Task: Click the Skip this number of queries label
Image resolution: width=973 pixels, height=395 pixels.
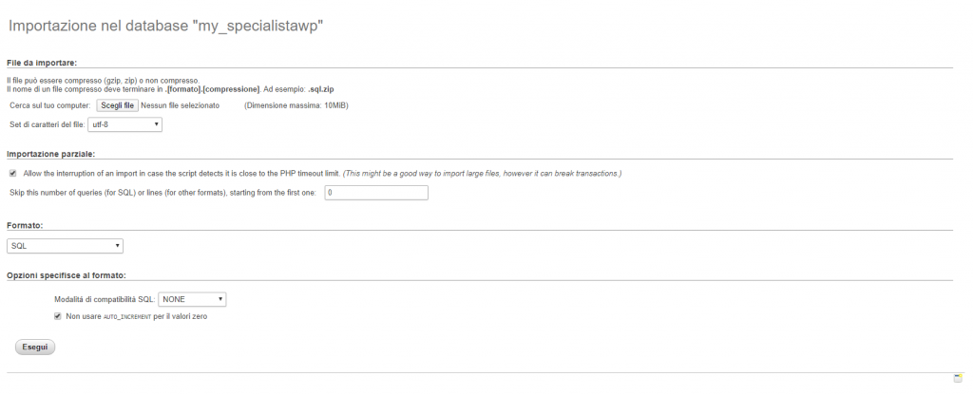Action: [162, 193]
